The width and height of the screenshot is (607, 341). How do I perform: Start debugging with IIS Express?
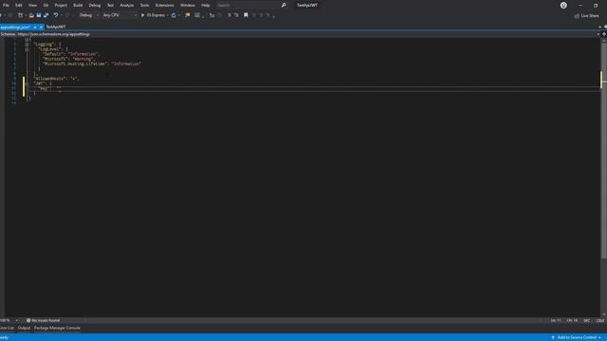coord(153,15)
